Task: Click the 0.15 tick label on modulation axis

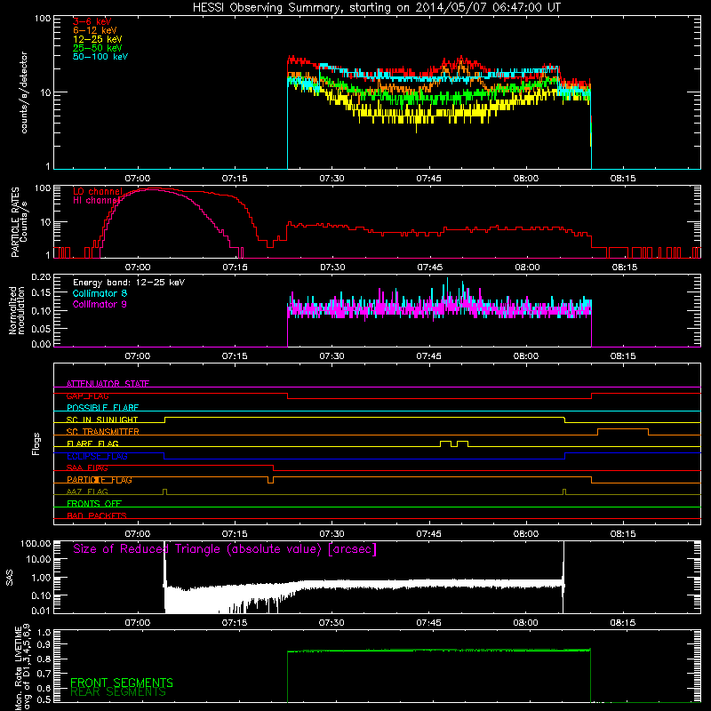Action: [x=41, y=293]
